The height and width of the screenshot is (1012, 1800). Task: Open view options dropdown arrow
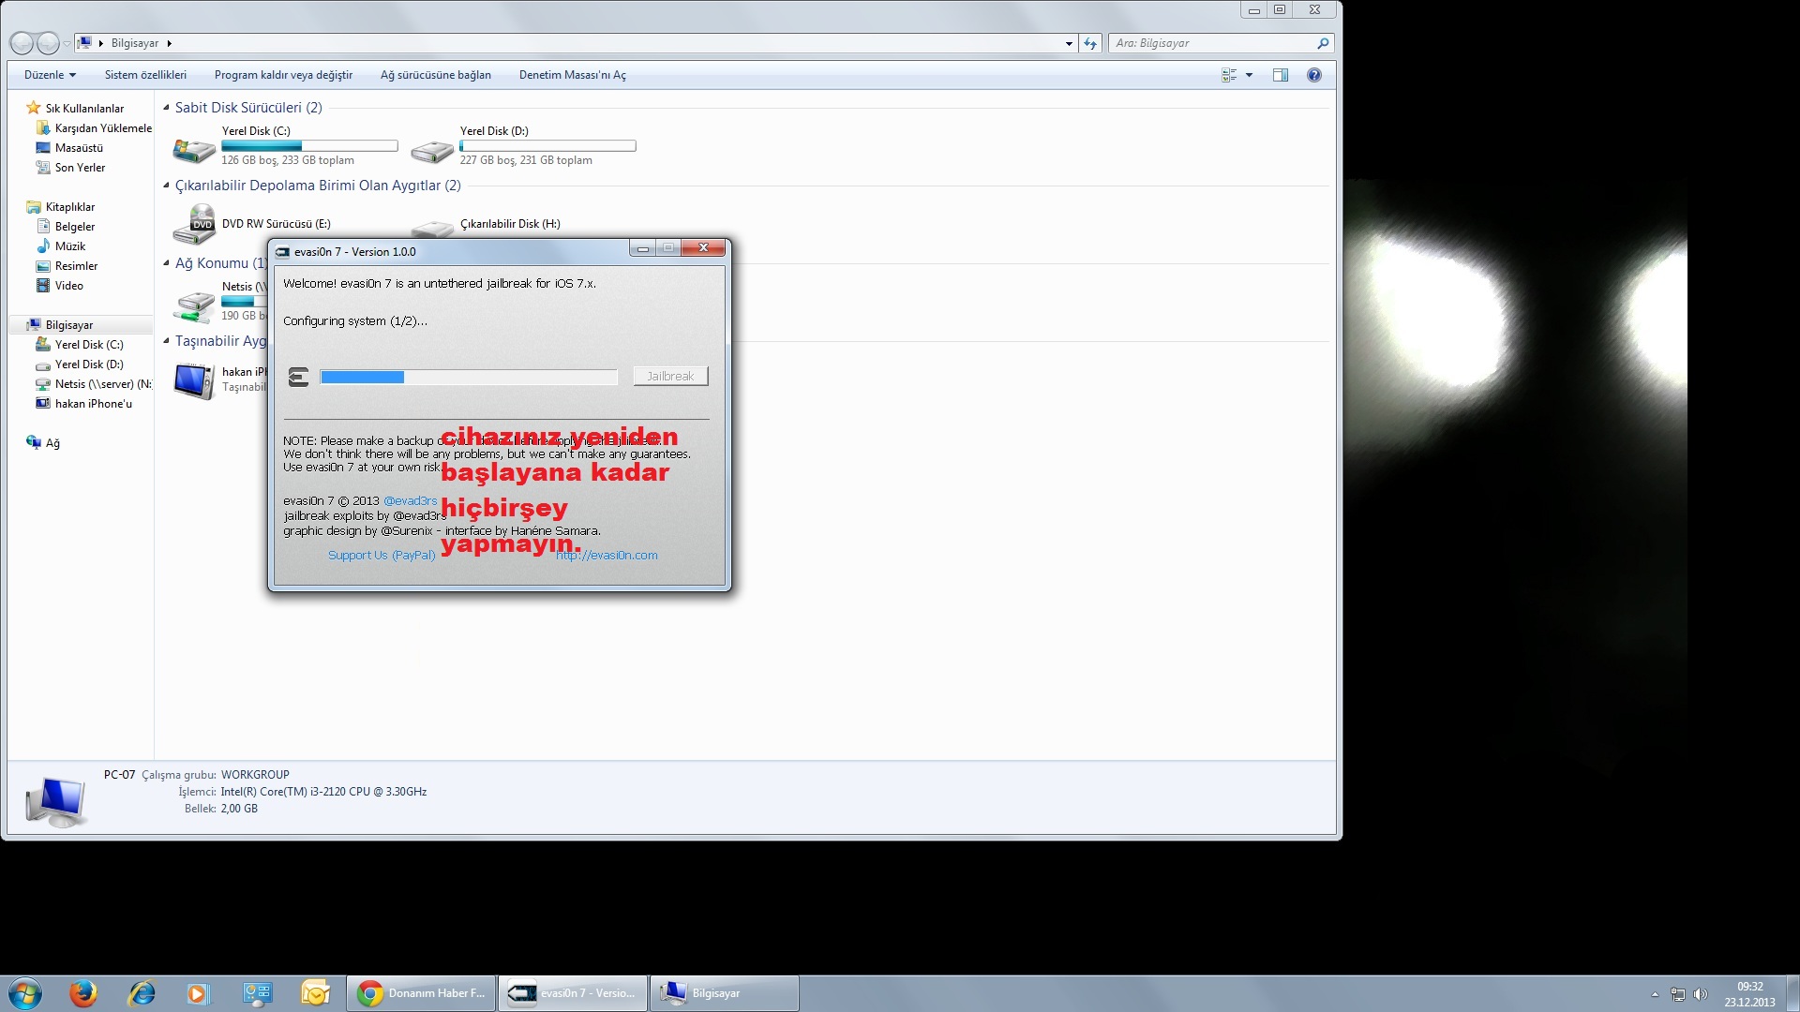point(1249,75)
